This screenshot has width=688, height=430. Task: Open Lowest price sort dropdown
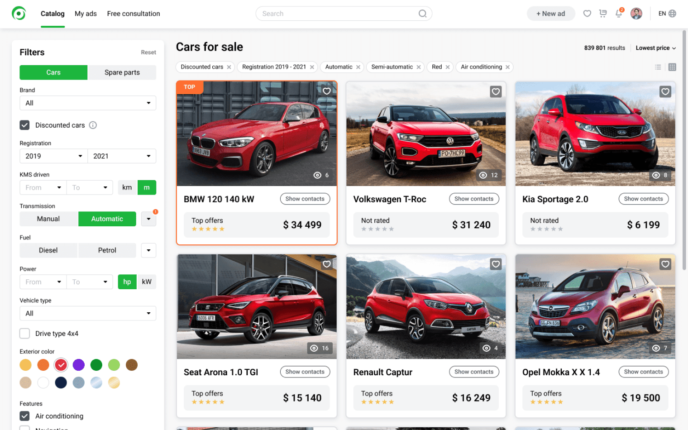pyautogui.click(x=655, y=48)
